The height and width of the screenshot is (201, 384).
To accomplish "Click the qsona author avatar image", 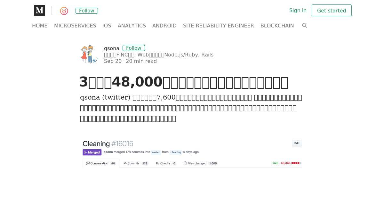I will 89,54.
